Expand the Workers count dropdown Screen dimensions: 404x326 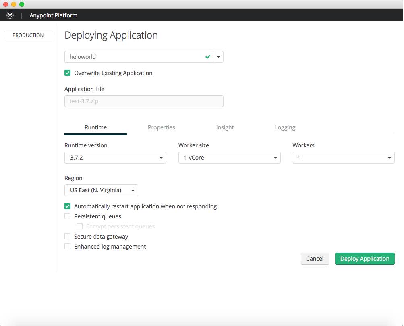(343, 158)
